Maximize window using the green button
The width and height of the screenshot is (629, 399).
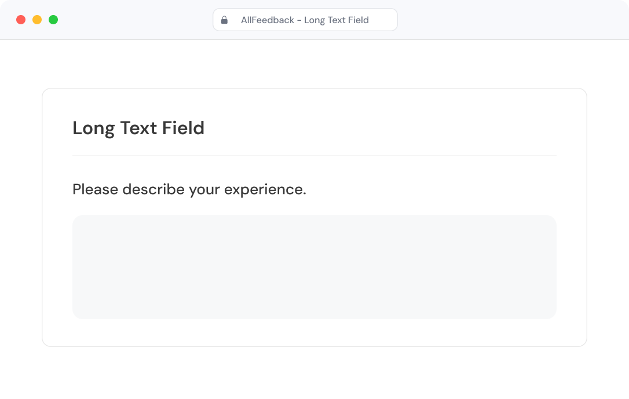(53, 20)
